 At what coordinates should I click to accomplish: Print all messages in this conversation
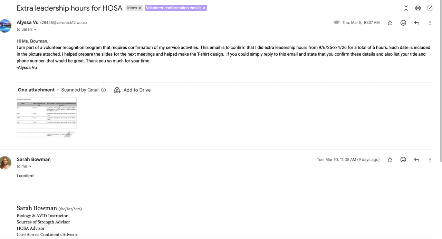(418, 8)
